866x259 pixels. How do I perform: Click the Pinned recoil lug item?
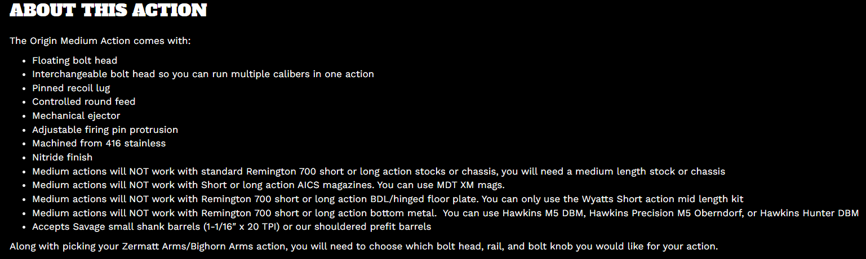click(x=71, y=88)
